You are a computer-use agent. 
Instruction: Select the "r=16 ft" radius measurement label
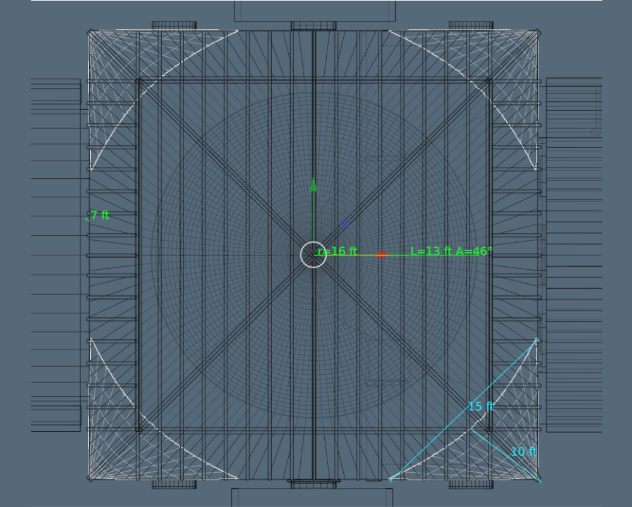tap(337, 251)
